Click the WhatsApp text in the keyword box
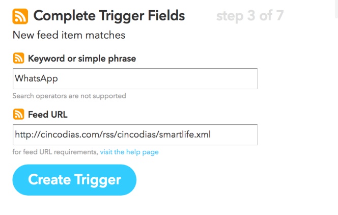Screen dimensions: 338x215 (36, 78)
